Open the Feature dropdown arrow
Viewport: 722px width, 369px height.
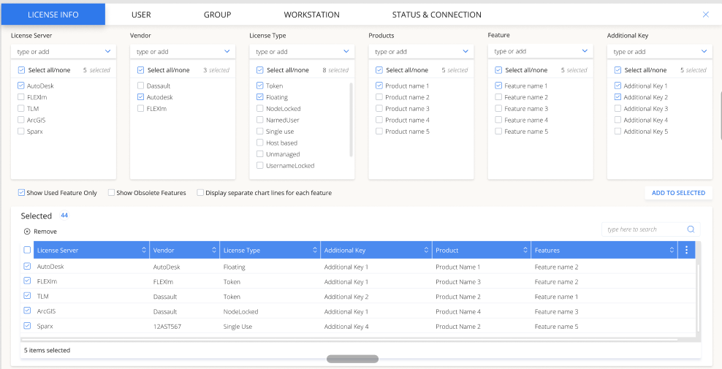(x=585, y=51)
